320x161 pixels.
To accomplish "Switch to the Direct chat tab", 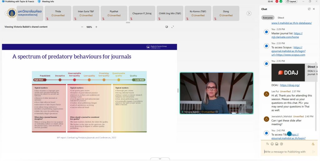I will click(x=281, y=18).
